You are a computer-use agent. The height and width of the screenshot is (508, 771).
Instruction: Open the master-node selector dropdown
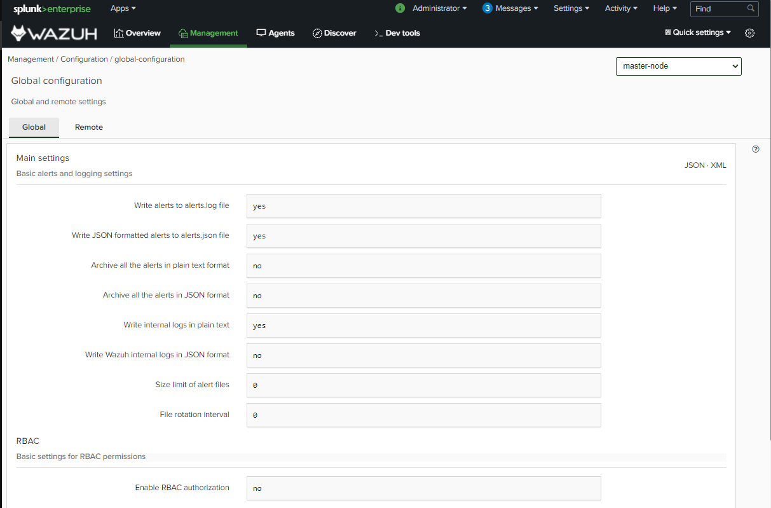click(678, 66)
